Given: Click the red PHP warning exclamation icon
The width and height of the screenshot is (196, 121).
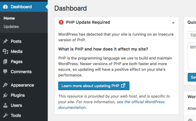Looking at the screenshot, I should [x=61, y=22].
